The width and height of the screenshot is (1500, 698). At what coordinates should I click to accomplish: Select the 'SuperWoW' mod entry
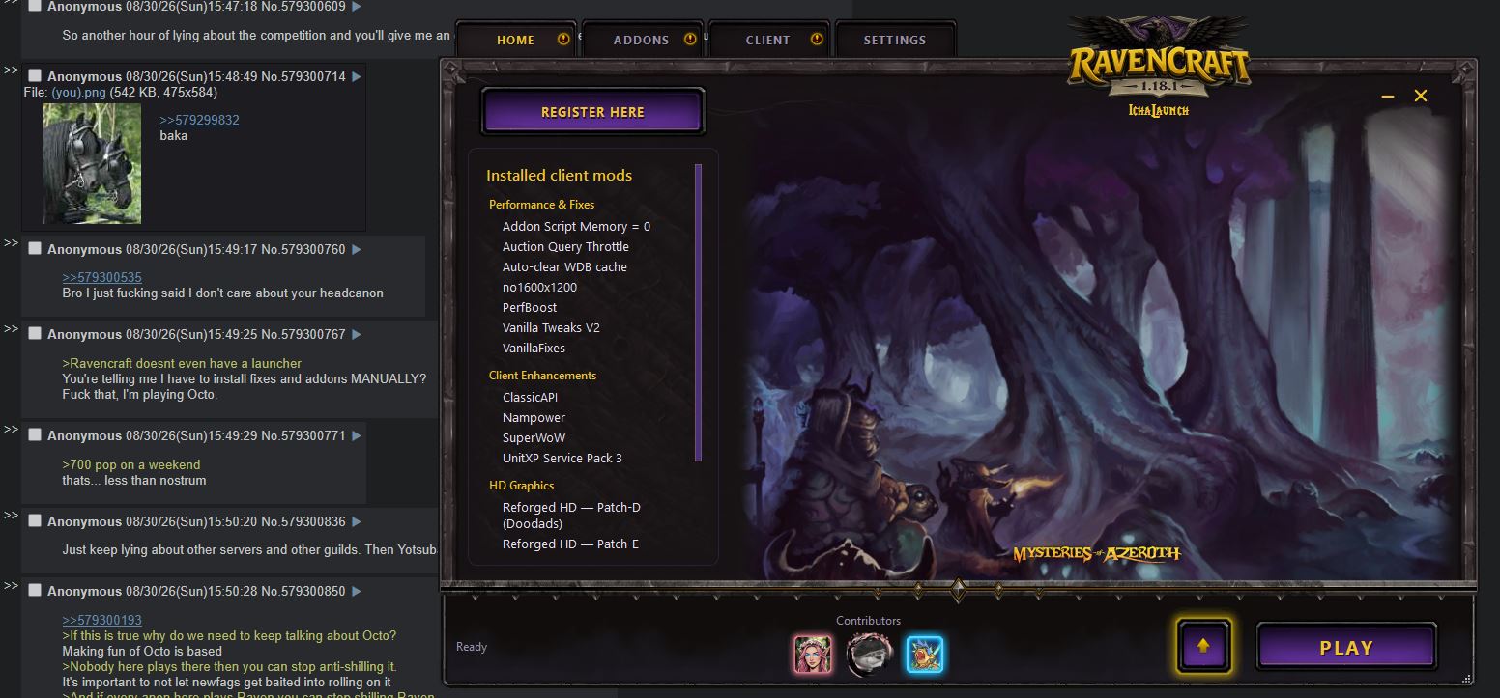pos(534,437)
